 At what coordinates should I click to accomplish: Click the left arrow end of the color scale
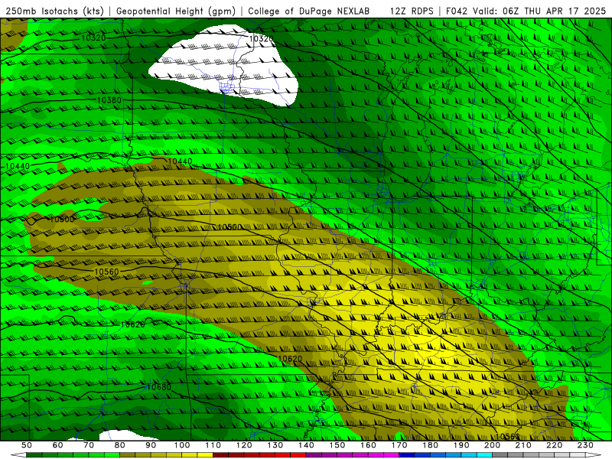point(18,455)
